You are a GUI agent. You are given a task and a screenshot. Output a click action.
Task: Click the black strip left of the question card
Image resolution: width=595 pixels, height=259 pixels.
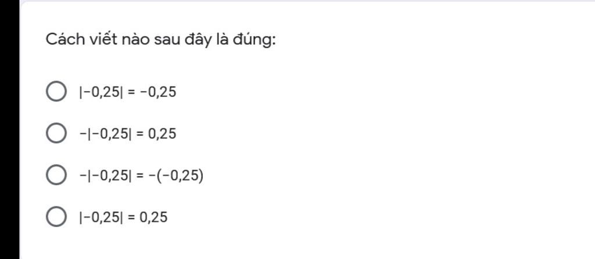(9, 129)
